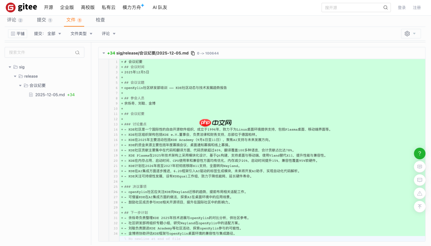This screenshot has height=246, width=431.
Task: Open the 评论 filter dropdown
Action: pyautogui.click(x=107, y=34)
